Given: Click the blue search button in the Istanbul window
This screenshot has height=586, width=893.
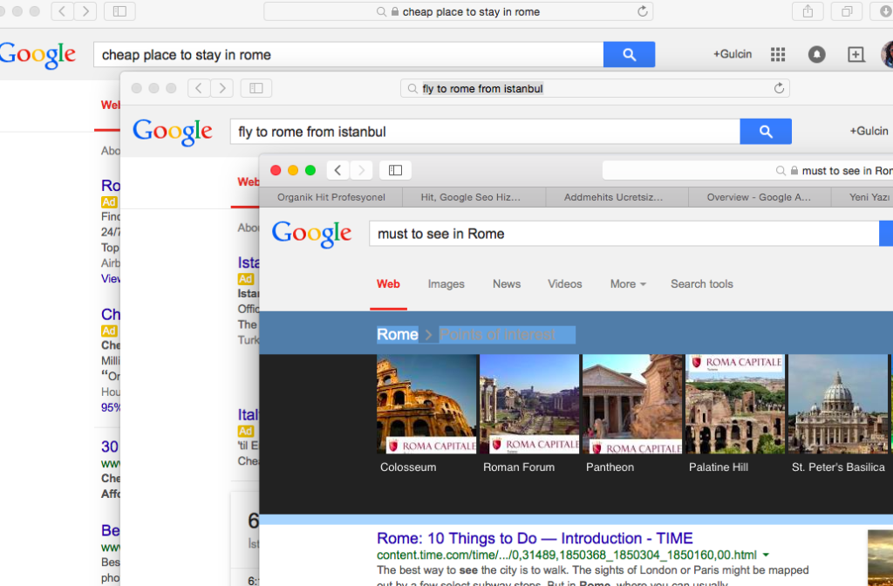Looking at the screenshot, I should pyautogui.click(x=766, y=132).
